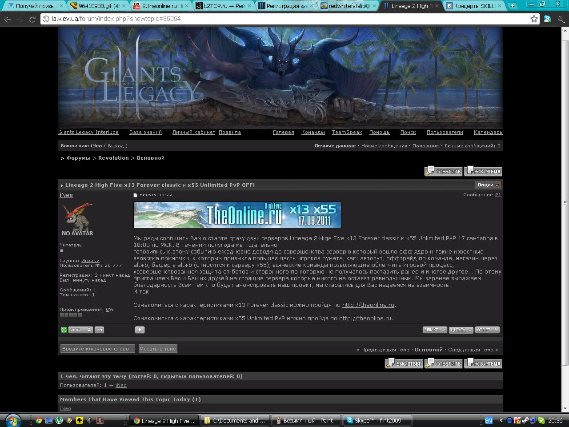Open the Kaspersky tray icon
This screenshot has height=427, width=569.
coord(517,420)
